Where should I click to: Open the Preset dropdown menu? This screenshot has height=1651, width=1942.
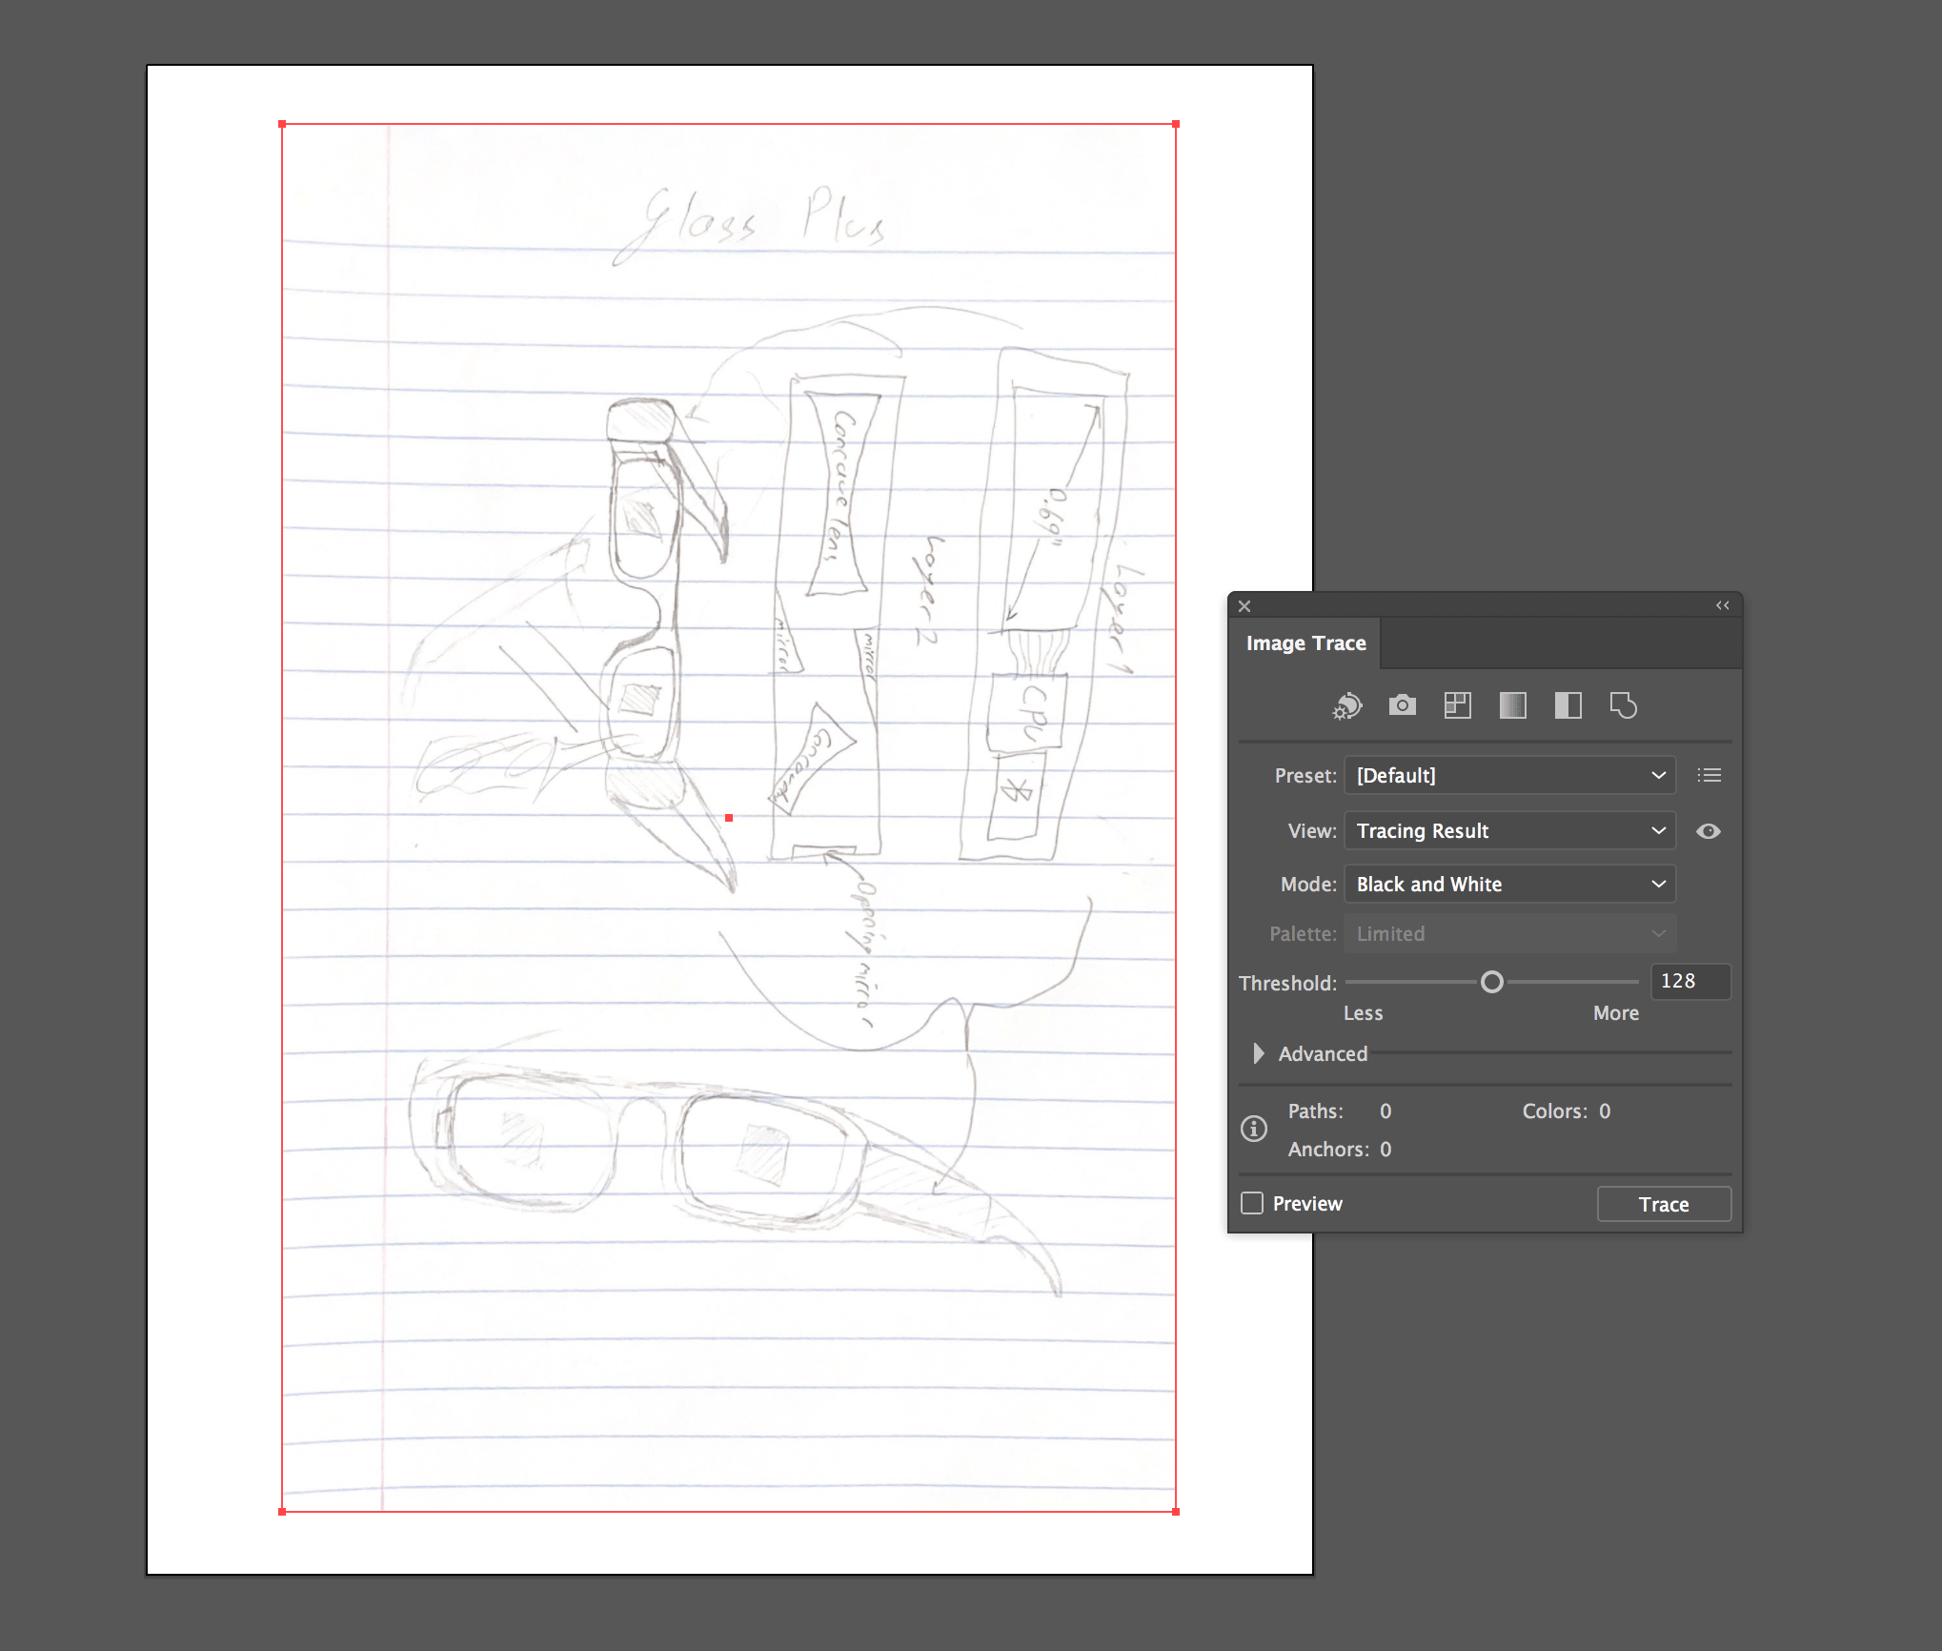click(1507, 776)
